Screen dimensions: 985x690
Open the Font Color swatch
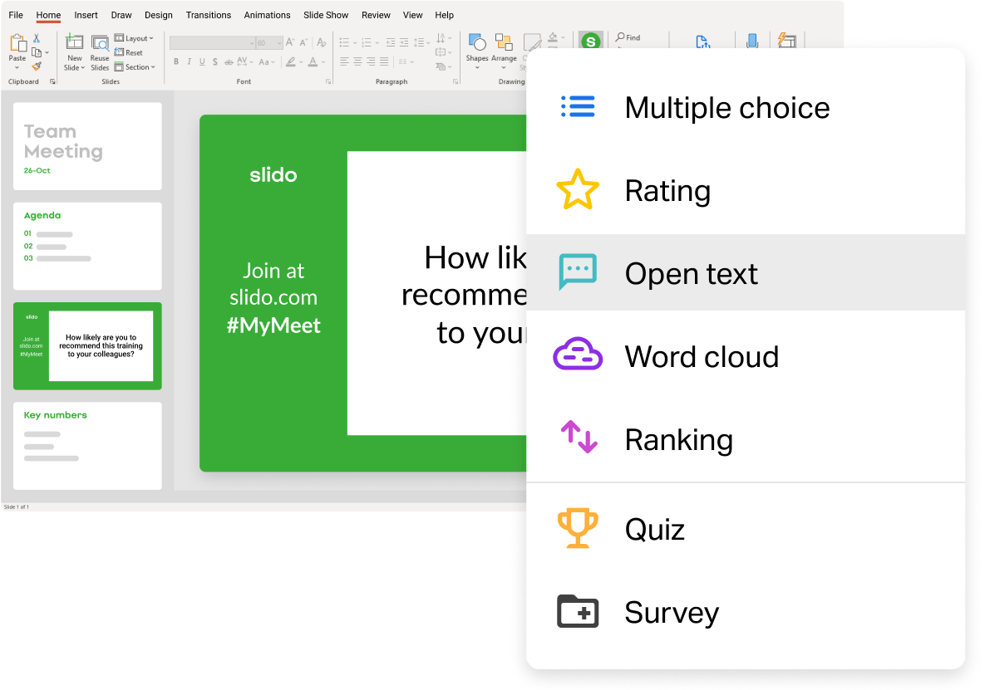[312, 62]
